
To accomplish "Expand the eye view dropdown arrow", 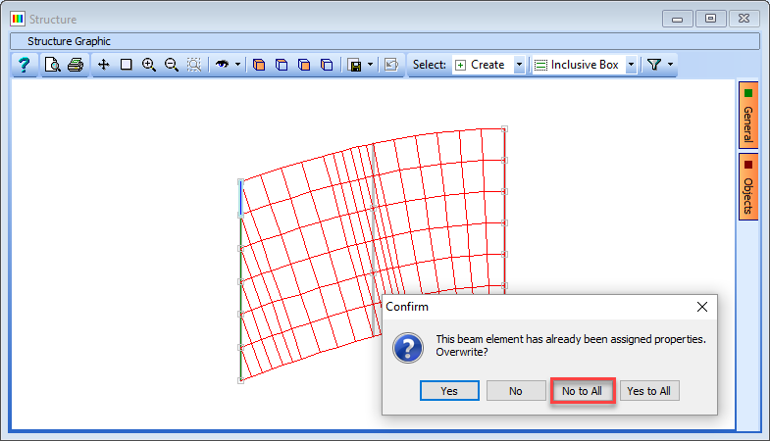I will click(237, 65).
